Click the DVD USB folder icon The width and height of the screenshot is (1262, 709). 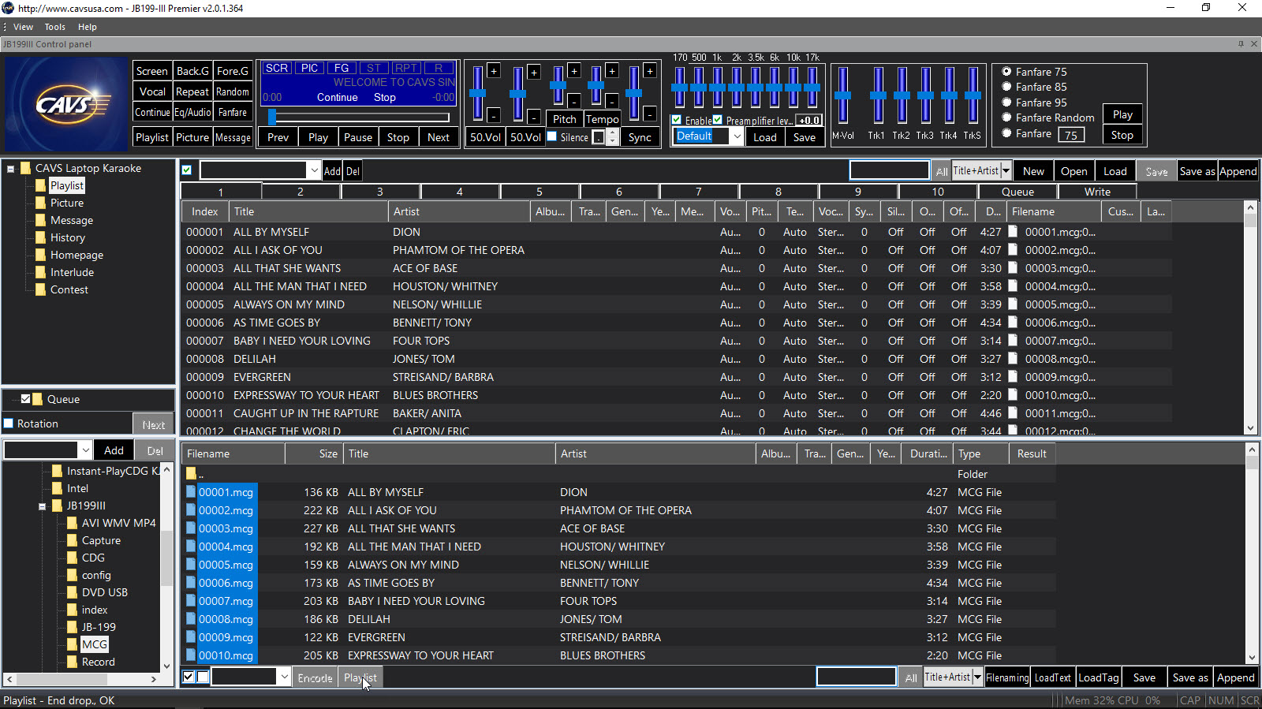73,592
